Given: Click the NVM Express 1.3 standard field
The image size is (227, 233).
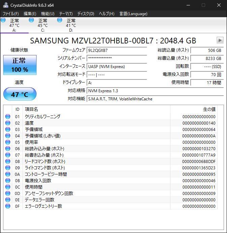Looking at the screenshot, I should click(155, 91).
